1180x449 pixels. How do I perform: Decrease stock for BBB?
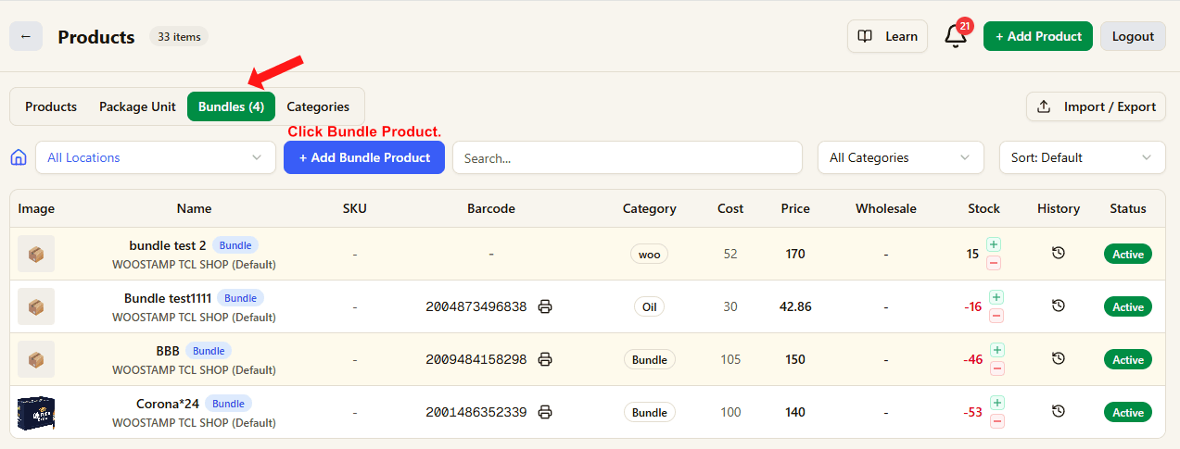pyautogui.click(x=997, y=368)
